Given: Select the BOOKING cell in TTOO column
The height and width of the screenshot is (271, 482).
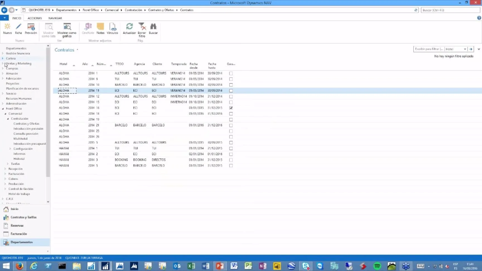Looking at the screenshot, I should pyautogui.click(x=121, y=160).
